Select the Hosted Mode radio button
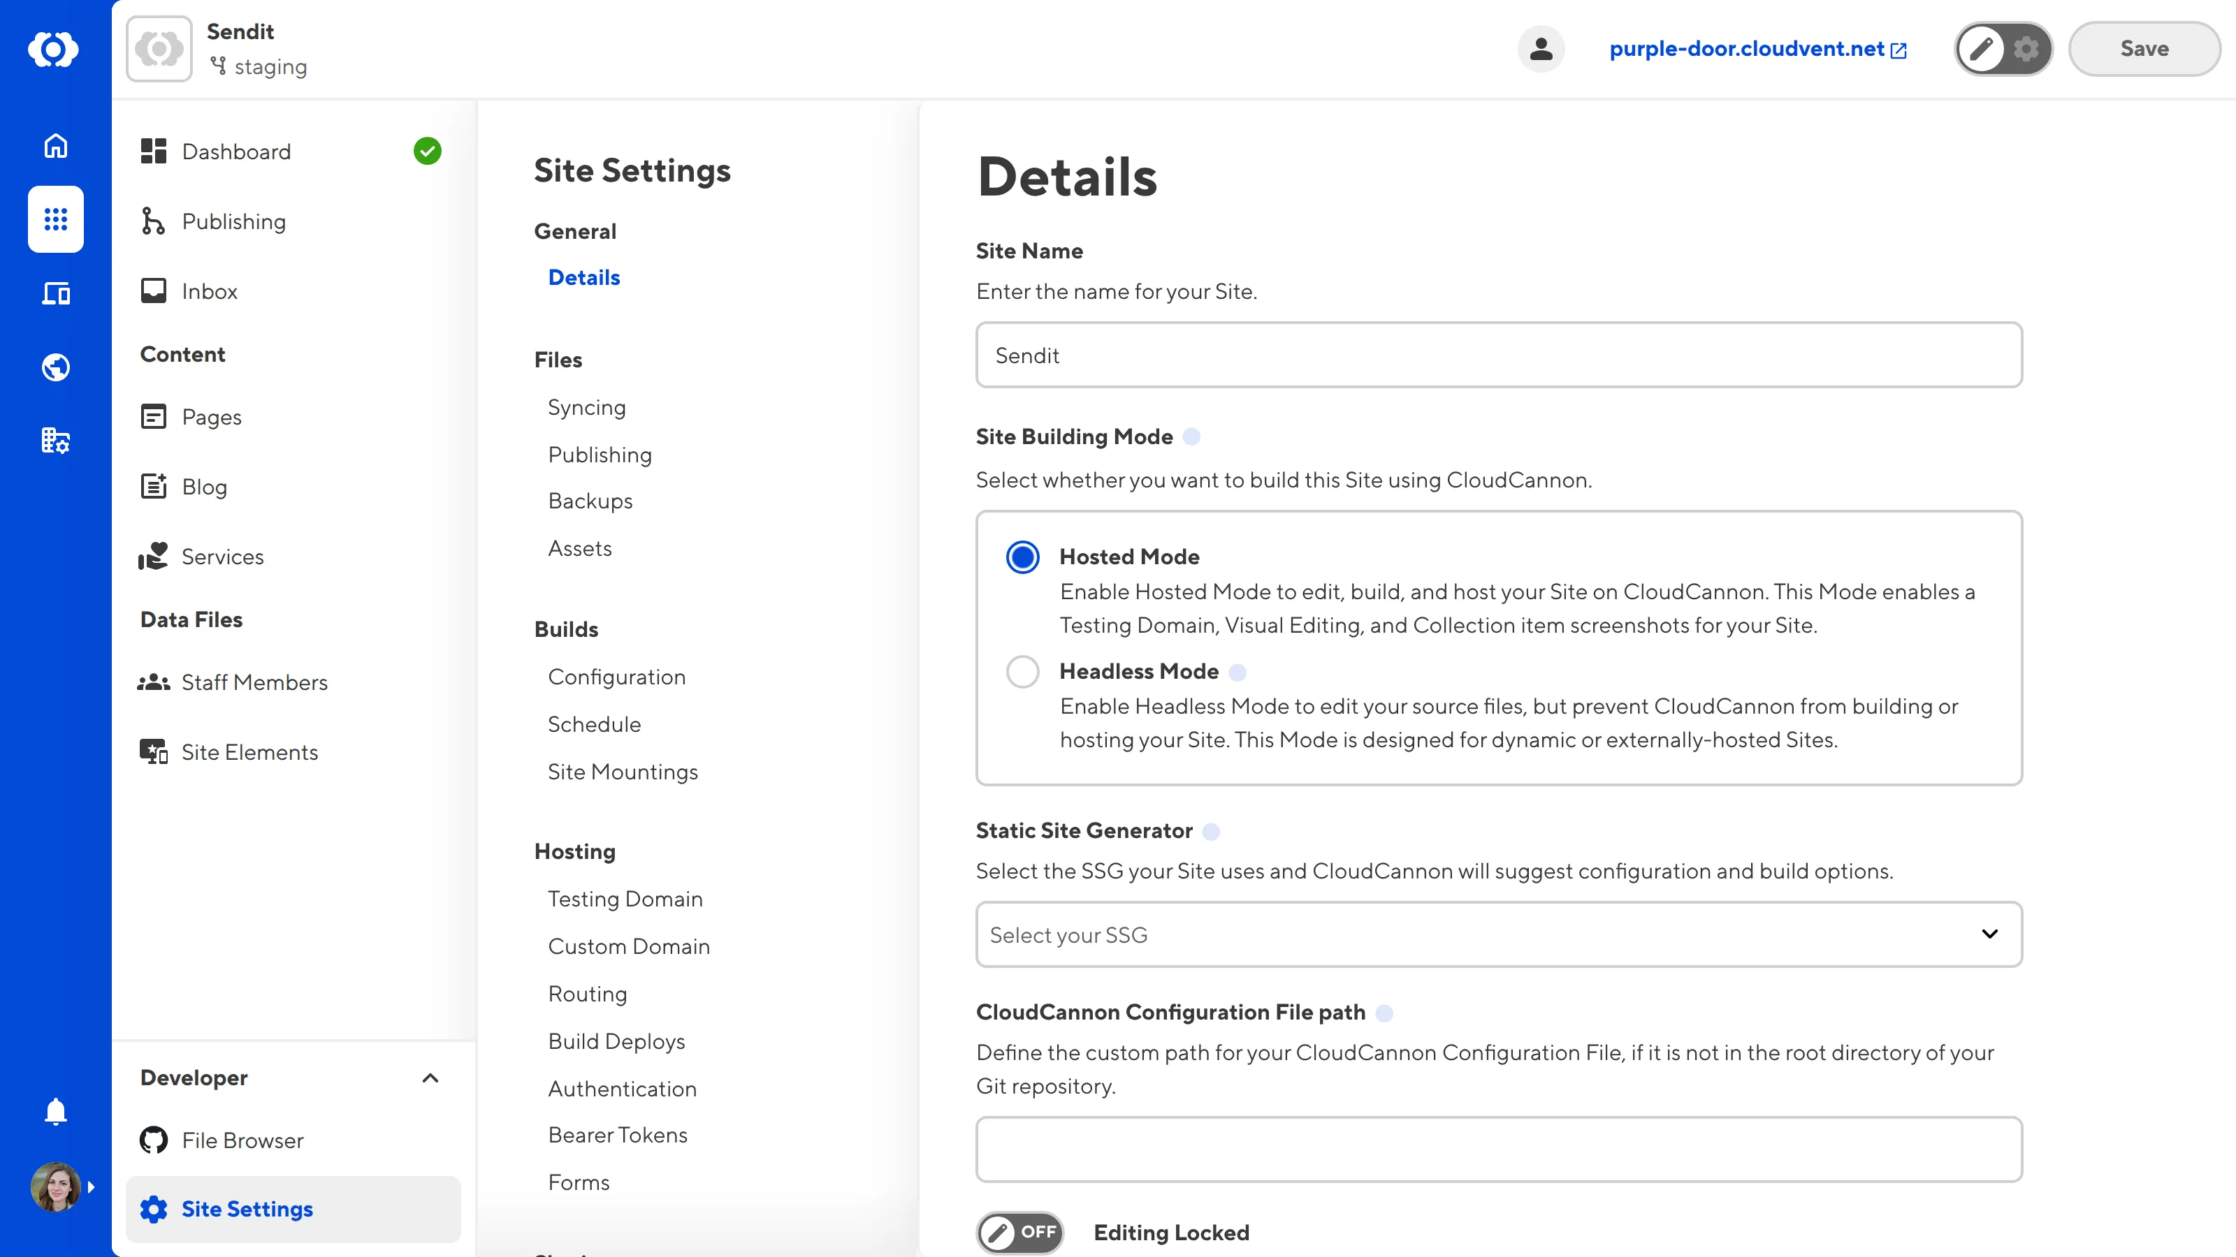 point(1022,557)
